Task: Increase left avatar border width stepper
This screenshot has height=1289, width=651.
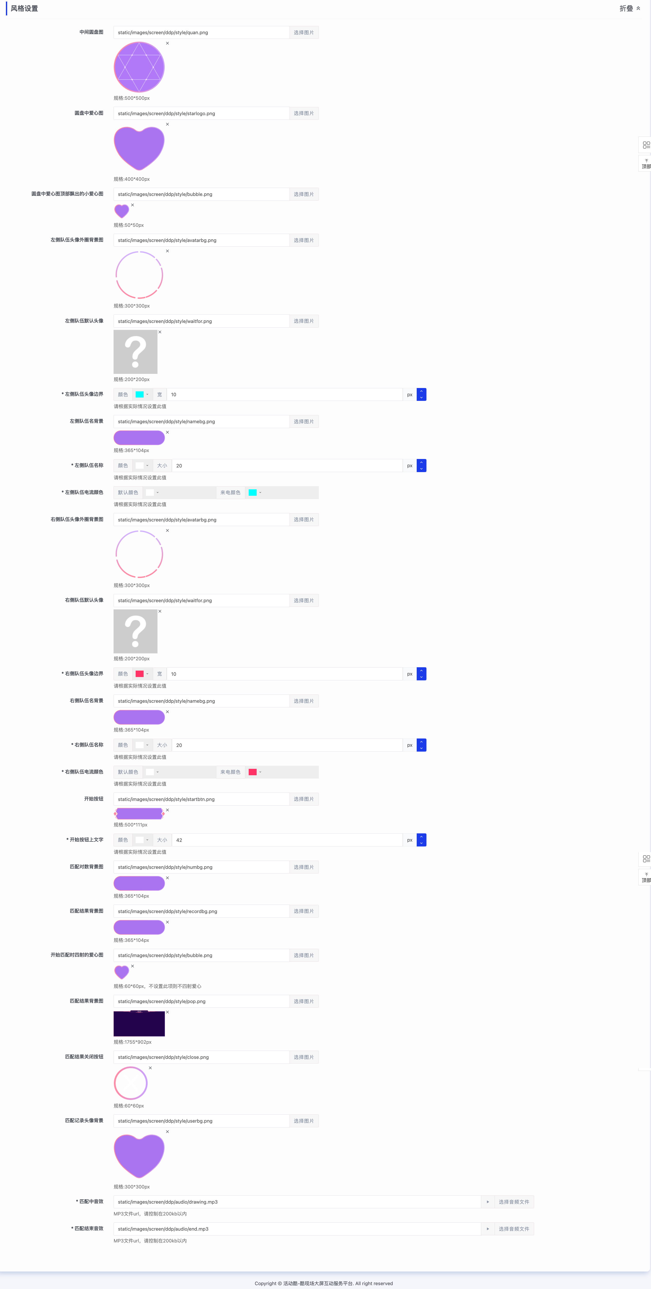Action: [x=422, y=391]
